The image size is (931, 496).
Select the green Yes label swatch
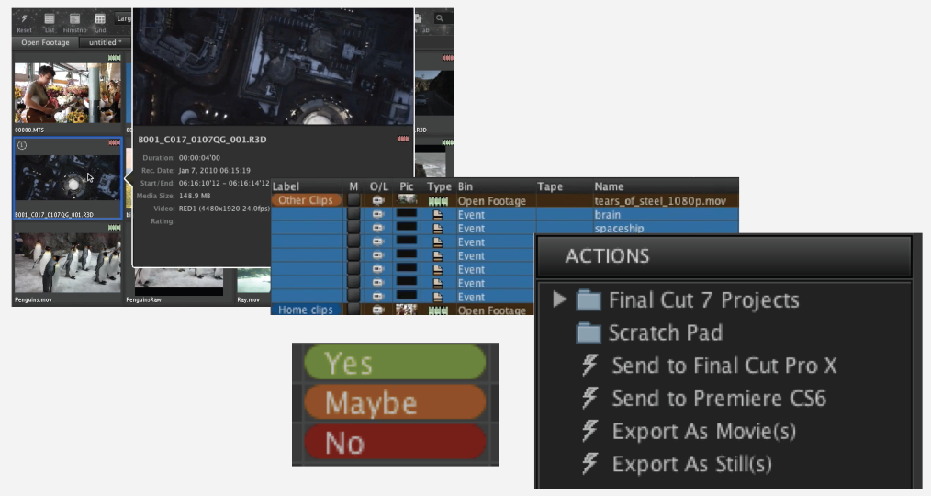pyautogui.click(x=394, y=363)
